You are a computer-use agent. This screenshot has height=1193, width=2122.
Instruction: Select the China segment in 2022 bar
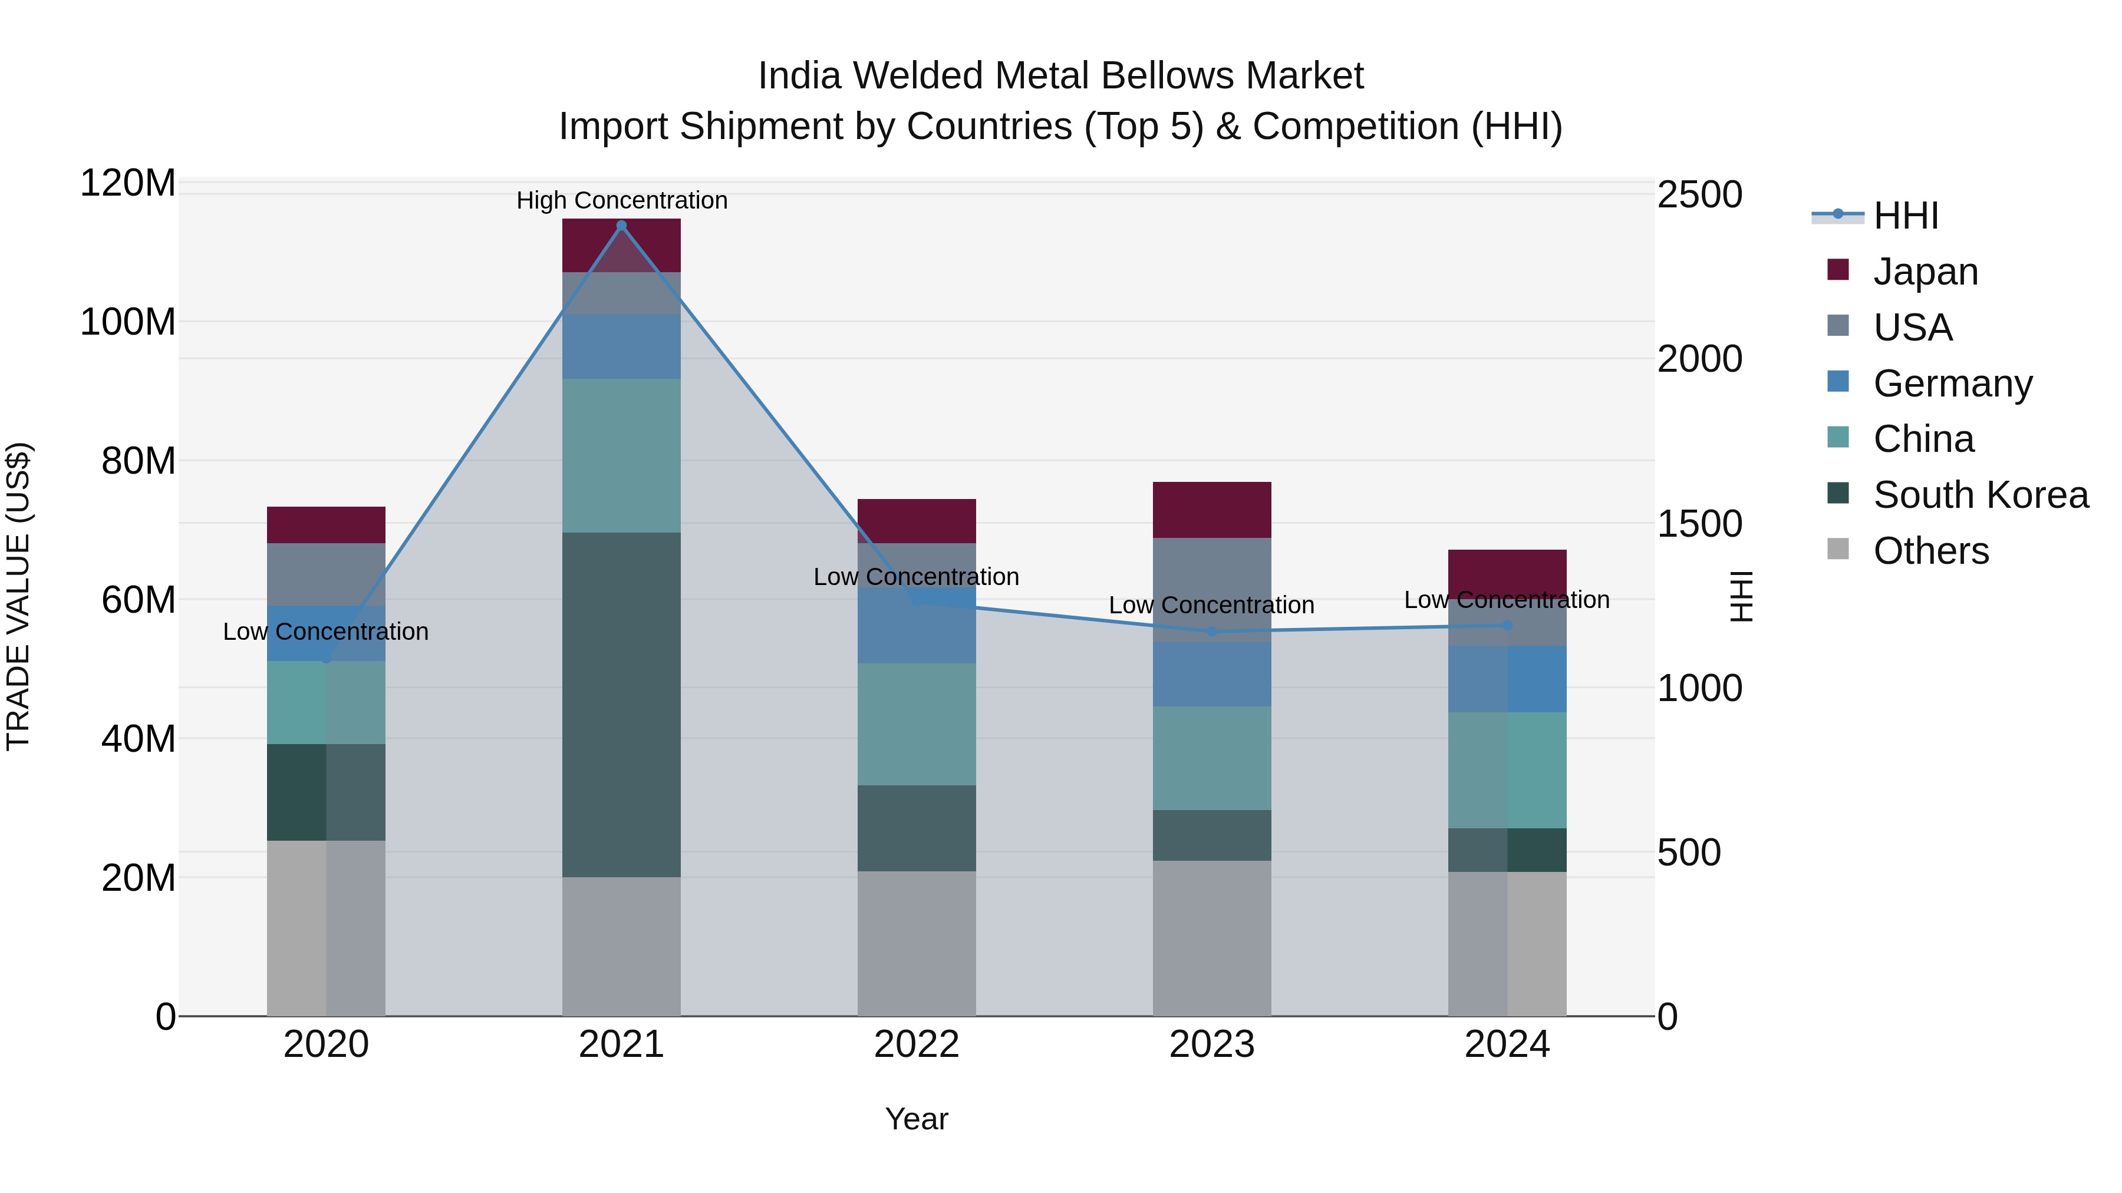tap(917, 725)
